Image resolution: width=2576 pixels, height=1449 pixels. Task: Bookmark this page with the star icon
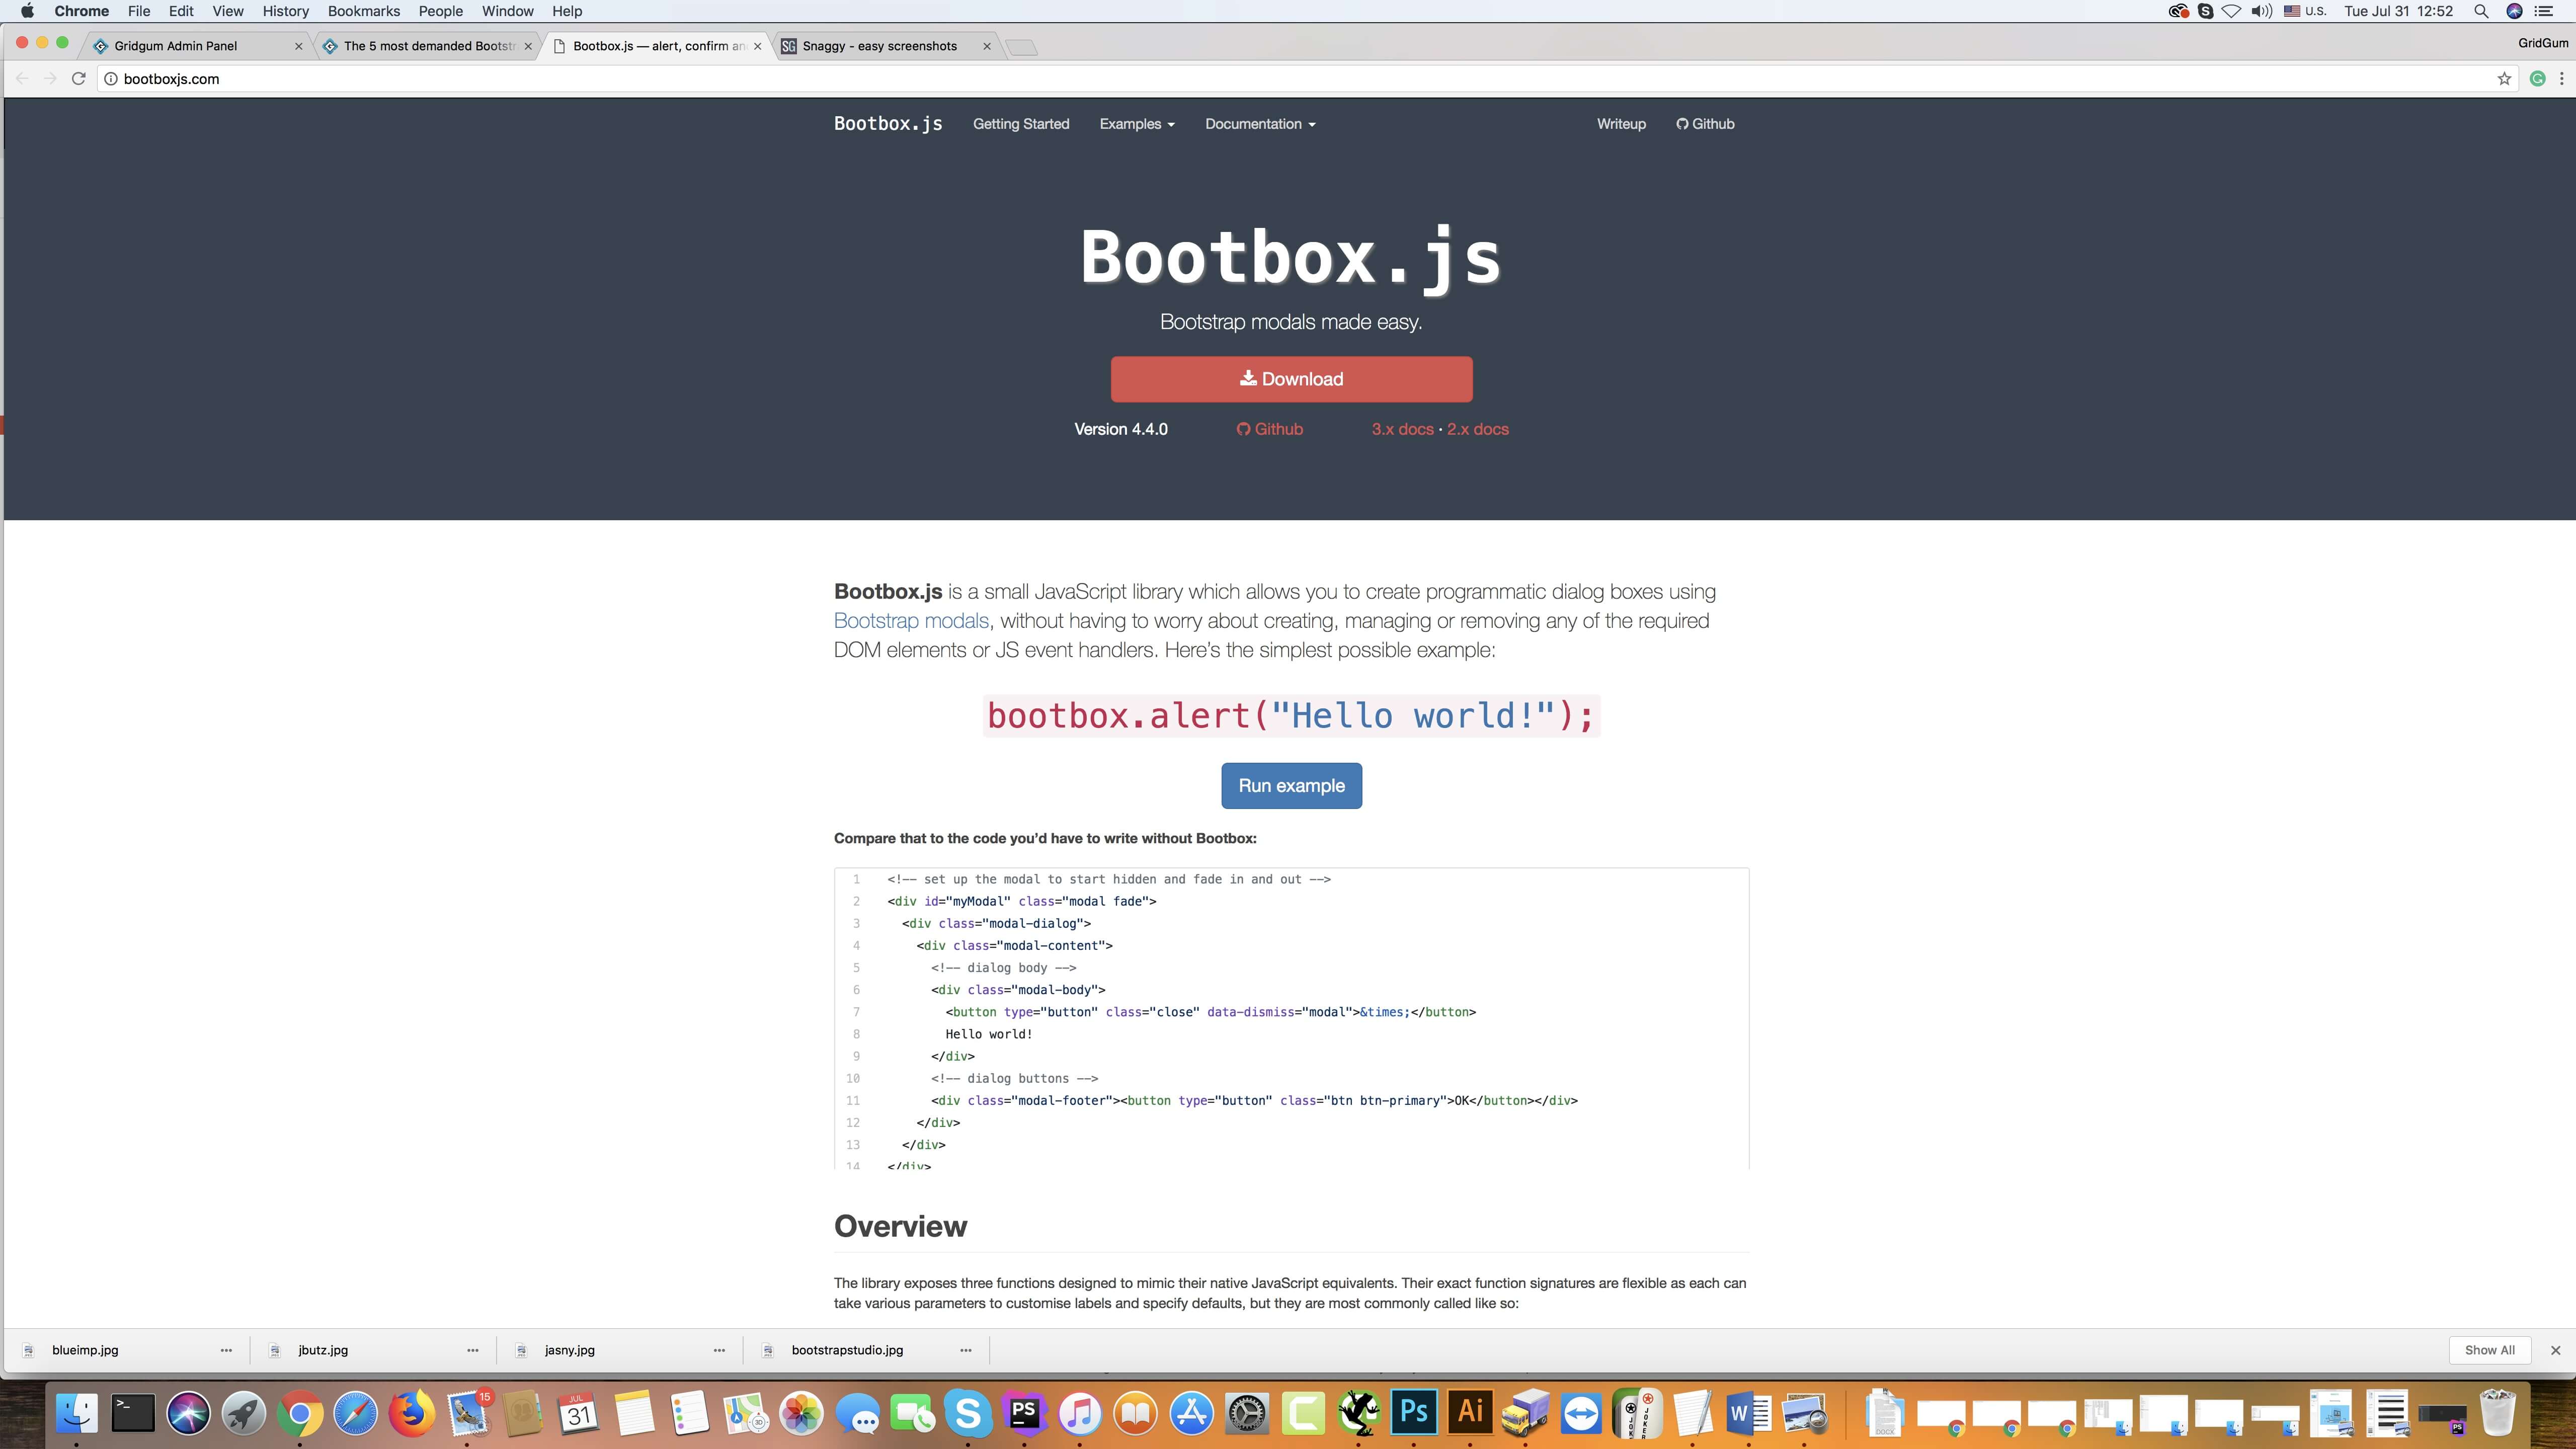click(2504, 79)
